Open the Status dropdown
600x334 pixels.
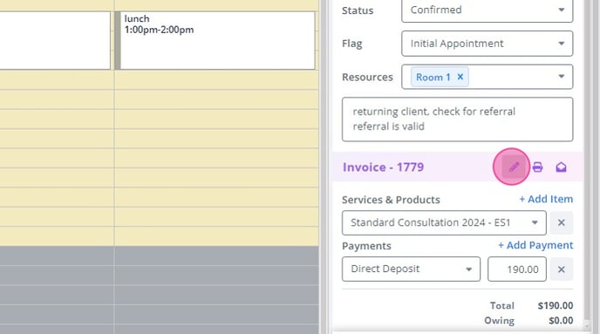(487, 10)
